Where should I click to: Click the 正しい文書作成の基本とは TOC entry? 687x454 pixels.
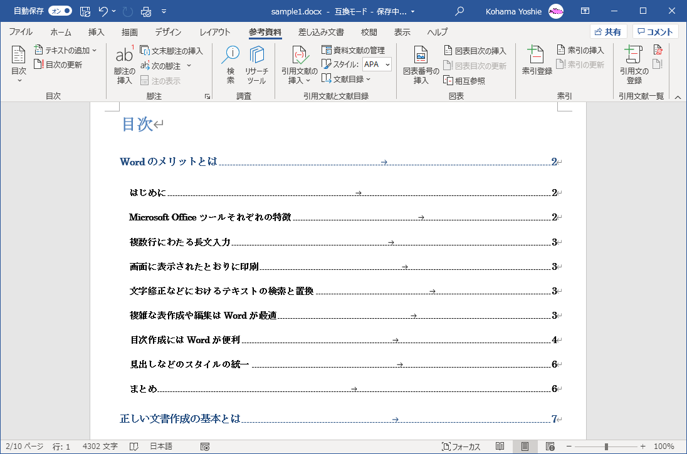(x=340, y=419)
